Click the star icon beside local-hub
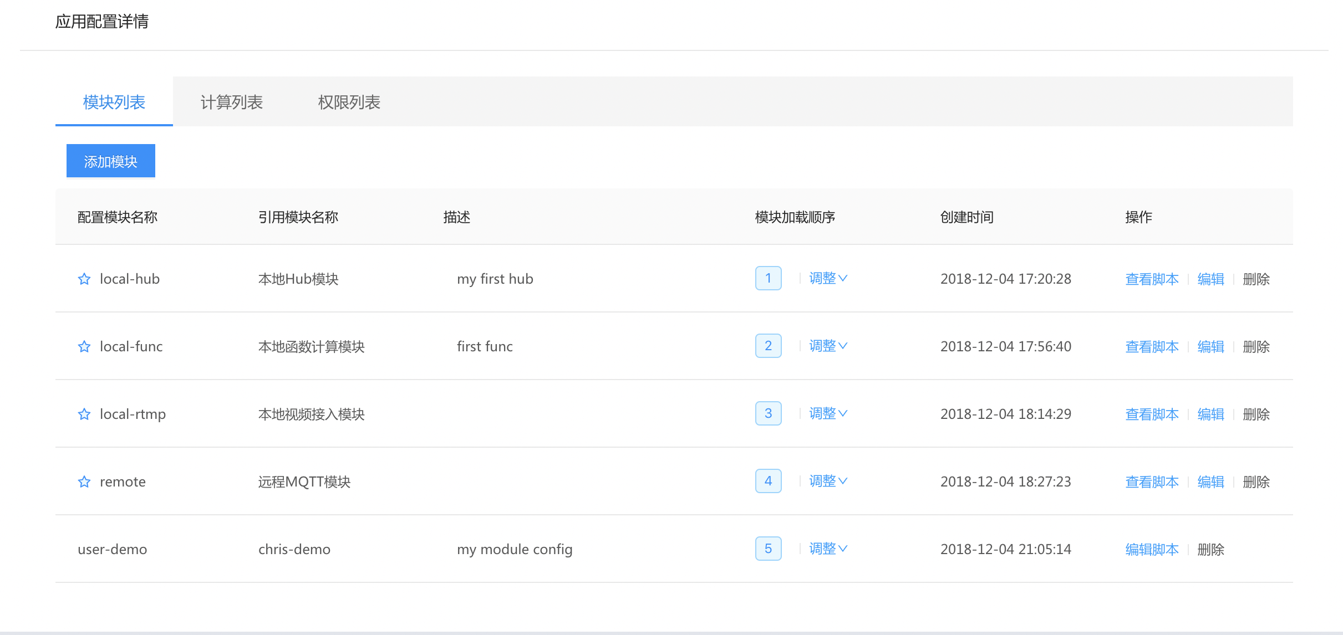Screen dimensions: 1343x635 point(84,279)
